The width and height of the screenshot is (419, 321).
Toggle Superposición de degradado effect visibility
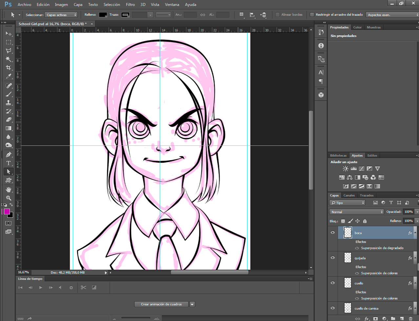point(357,248)
